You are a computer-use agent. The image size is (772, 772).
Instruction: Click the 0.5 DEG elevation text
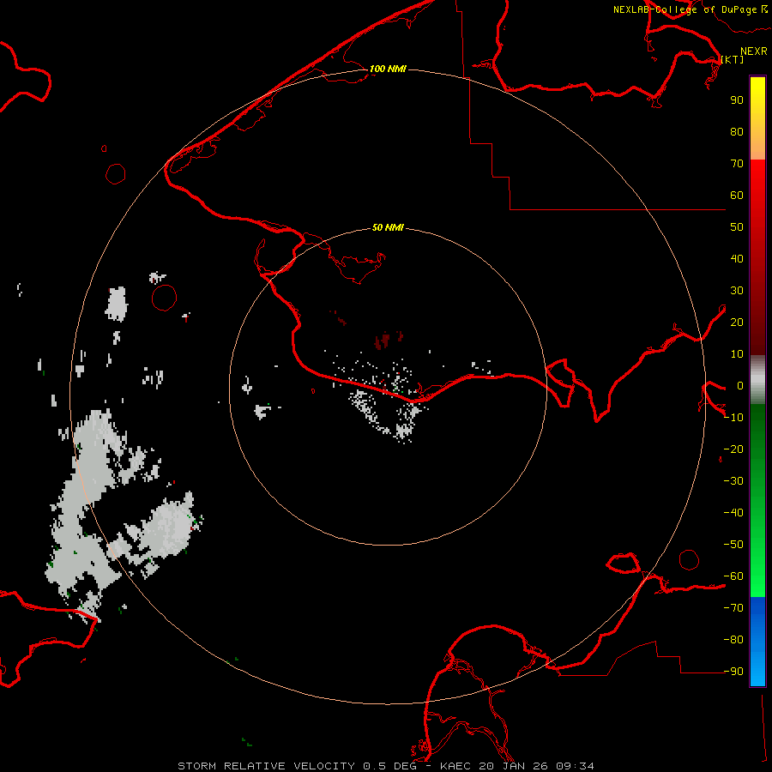coord(390,766)
